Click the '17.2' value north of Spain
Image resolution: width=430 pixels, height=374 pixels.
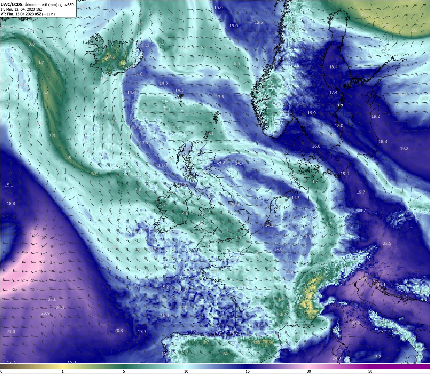click(195, 332)
